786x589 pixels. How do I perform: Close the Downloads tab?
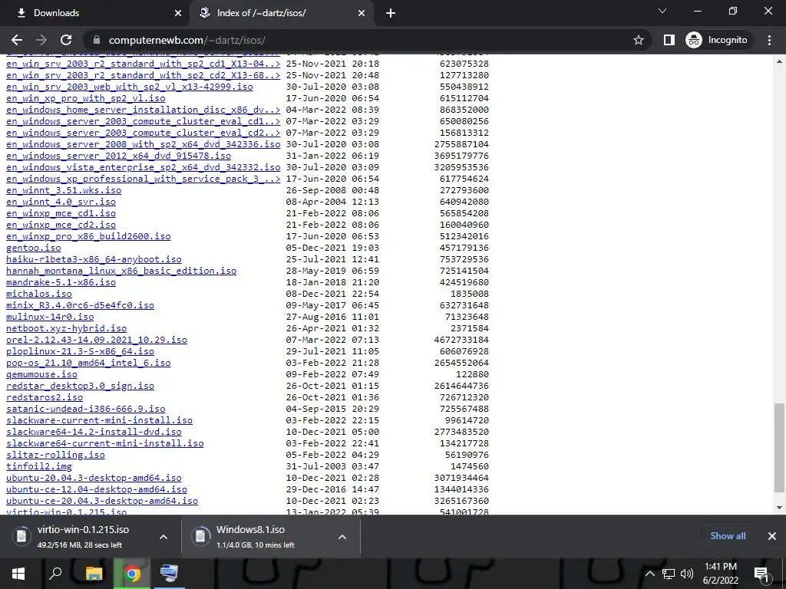178,13
